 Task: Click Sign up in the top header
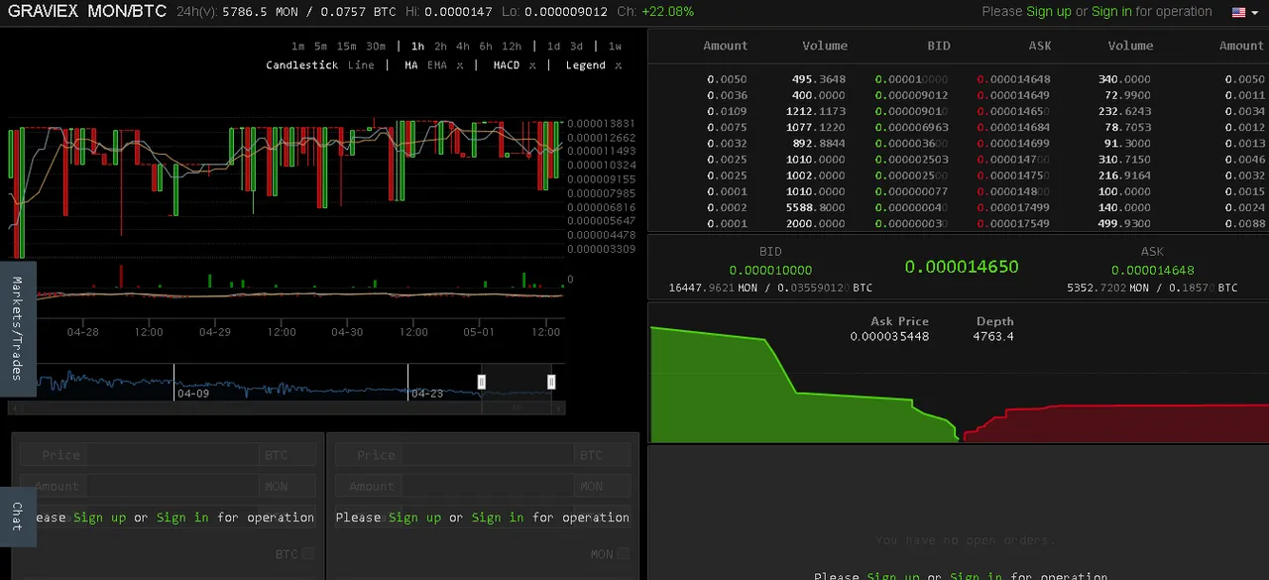coord(1049,12)
